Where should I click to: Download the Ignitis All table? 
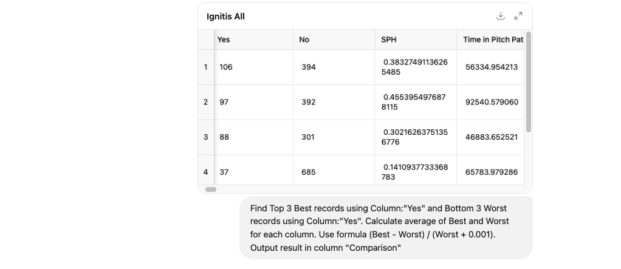(501, 16)
